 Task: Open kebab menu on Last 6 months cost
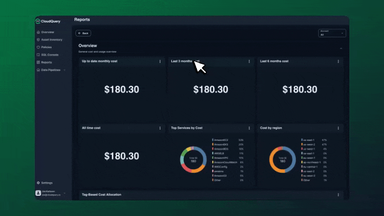[338, 61]
